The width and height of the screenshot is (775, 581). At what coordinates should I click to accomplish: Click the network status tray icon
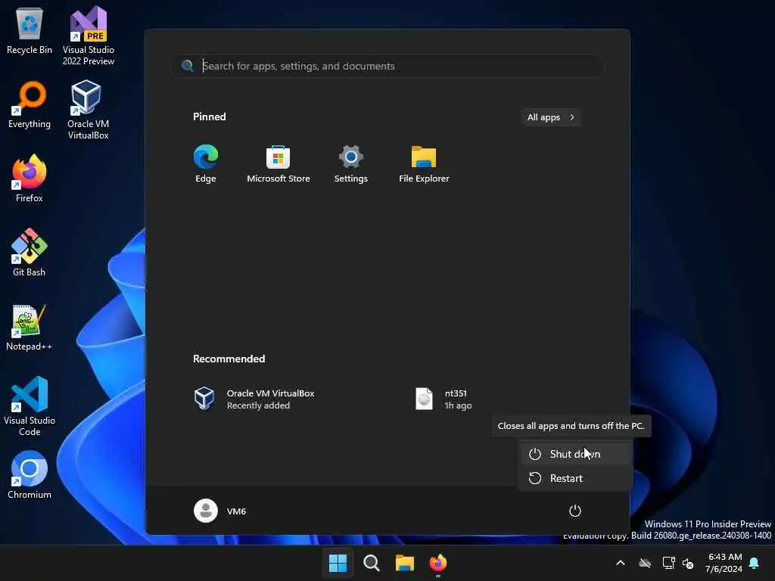point(668,563)
